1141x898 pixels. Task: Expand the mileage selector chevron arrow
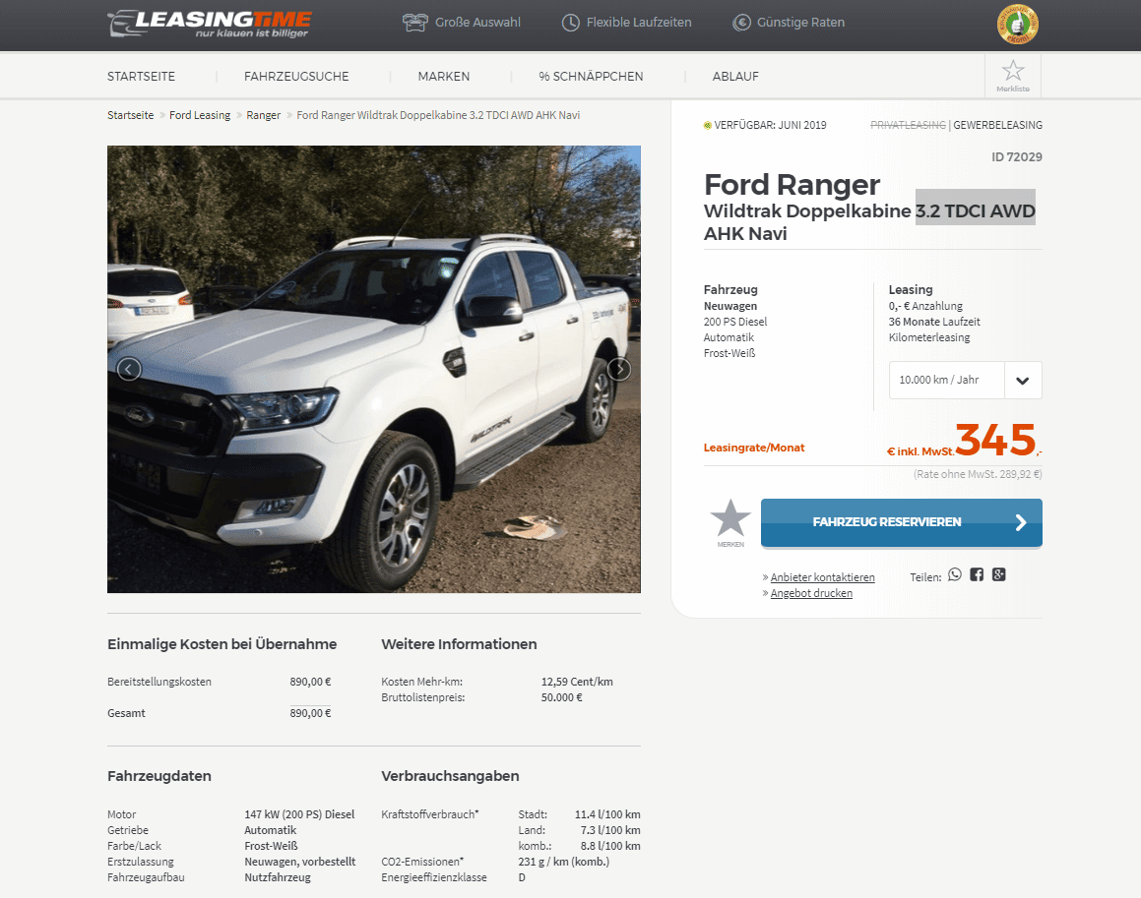(x=1023, y=381)
